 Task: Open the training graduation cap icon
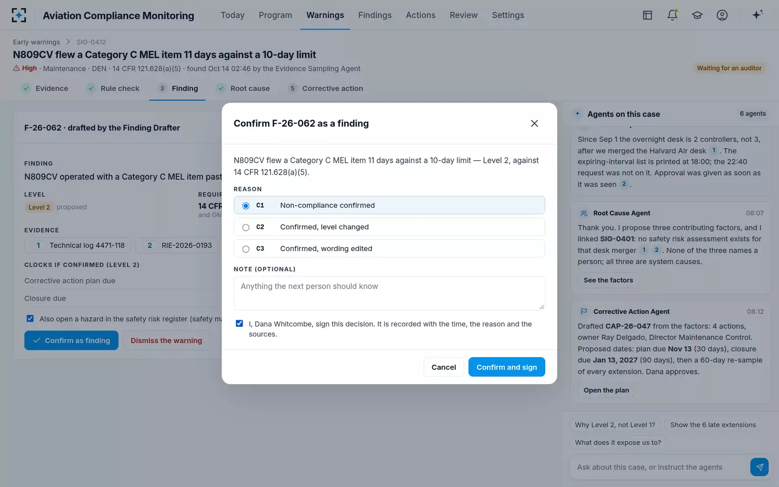pyautogui.click(x=697, y=15)
